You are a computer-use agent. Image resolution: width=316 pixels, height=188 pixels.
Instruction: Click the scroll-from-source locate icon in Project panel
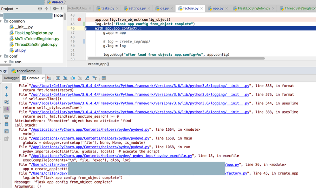point(40,8)
